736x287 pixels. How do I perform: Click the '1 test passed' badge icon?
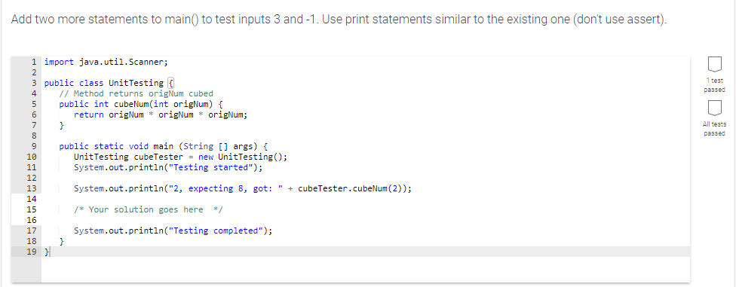(714, 65)
